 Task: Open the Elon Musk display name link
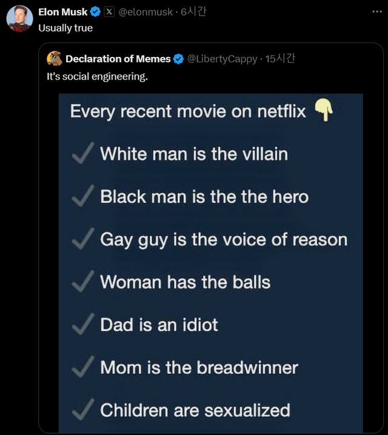pos(62,12)
